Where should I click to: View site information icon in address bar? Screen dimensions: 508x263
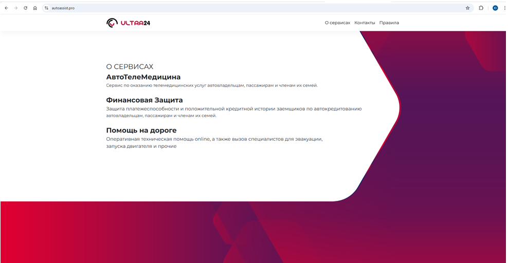(x=46, y=8)
